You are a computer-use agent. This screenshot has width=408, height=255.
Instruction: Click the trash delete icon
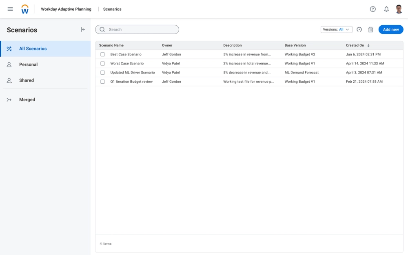pyautogui.click(x=370, y=29)
